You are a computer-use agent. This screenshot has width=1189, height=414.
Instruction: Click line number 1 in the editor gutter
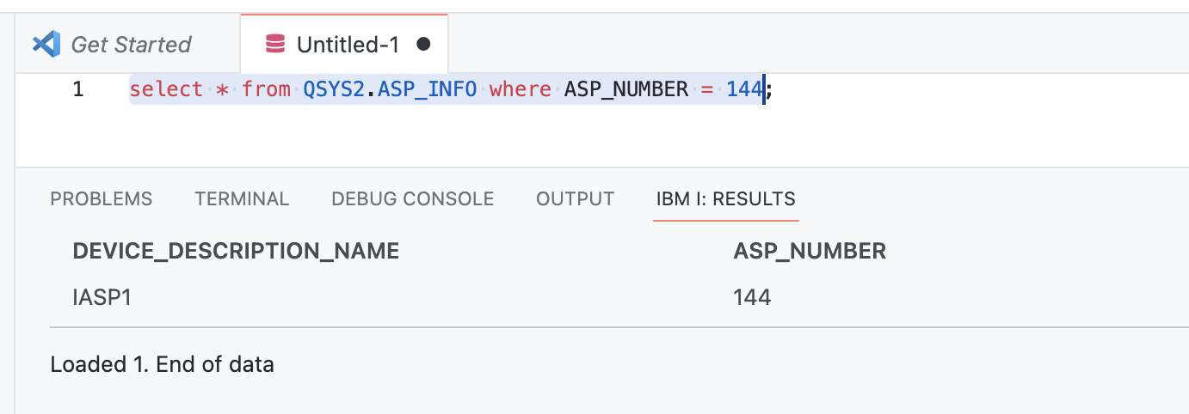(78, 89)
